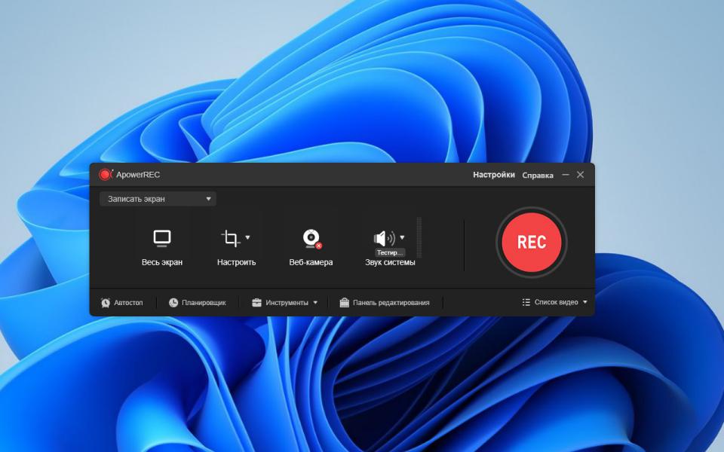Click the Планировщик clock icon

pyautogui.click(x=173, y=303)
